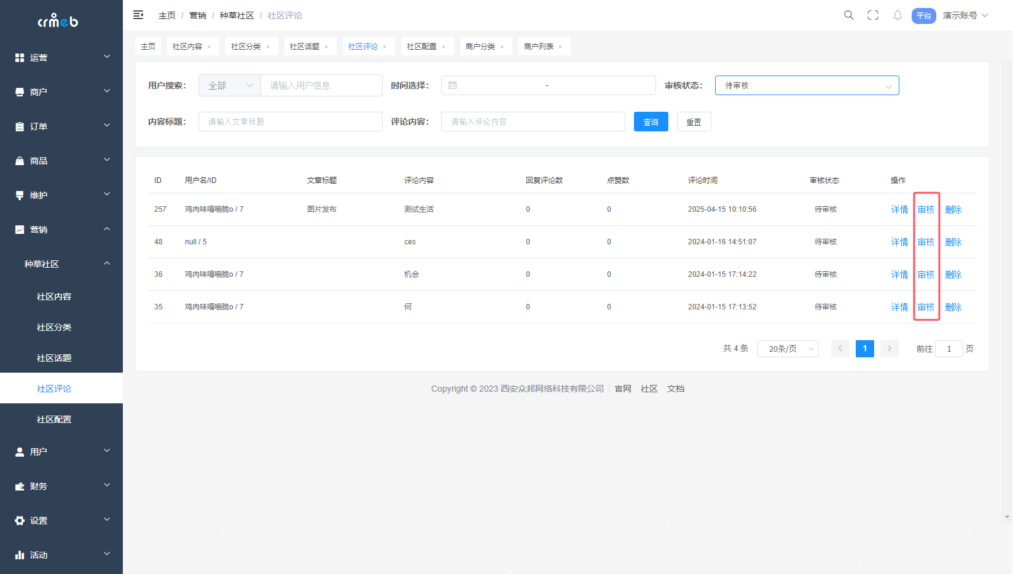Open notifications bell icon
This screenshot has height=574, width=1013.
pyautogui.click(x=898, y=15)
